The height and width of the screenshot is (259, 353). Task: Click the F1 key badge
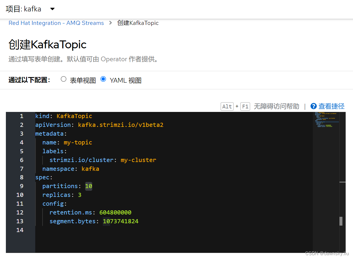click(245, 106)
